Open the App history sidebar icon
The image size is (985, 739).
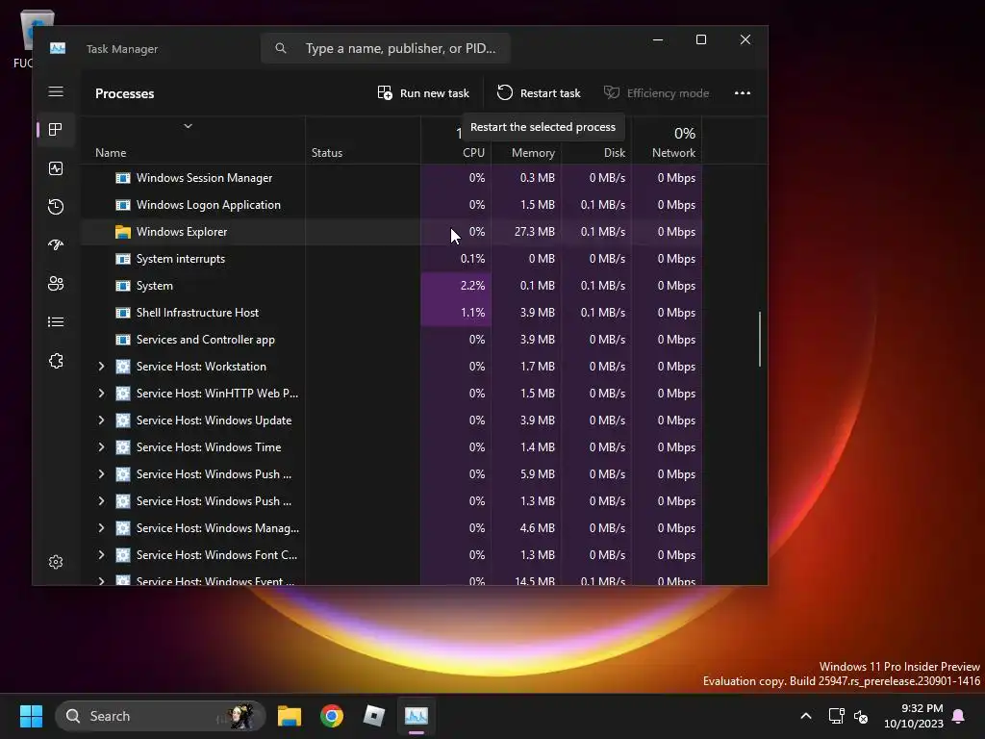pyautogui.click(x=56, y=207)
